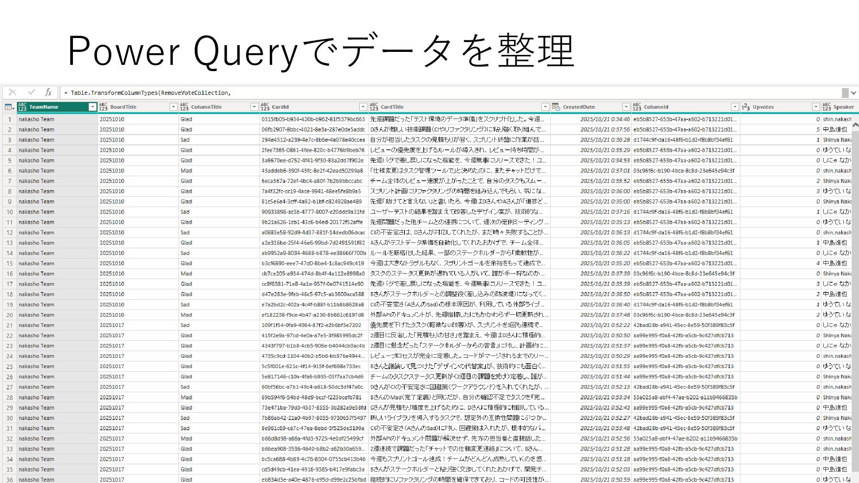
Task: Click the formula bar cancel X icon
Action: [13, 93]
